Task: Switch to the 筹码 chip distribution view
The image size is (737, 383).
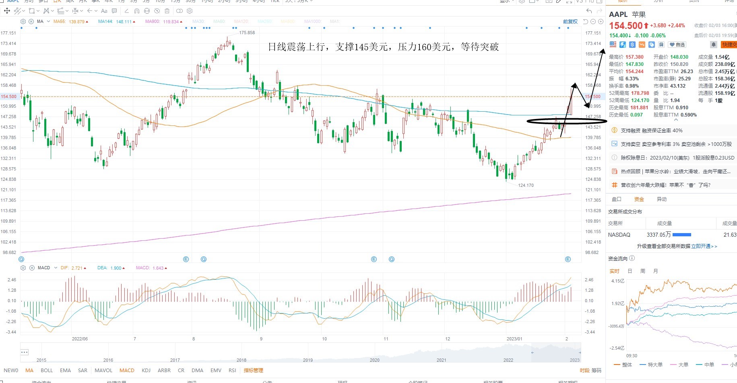Action: [x=596, y=370]
